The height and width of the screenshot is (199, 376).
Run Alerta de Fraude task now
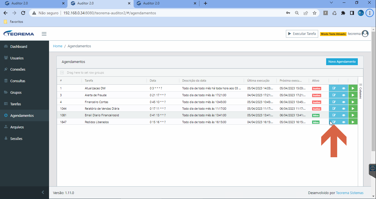click(x=353, y=95)
